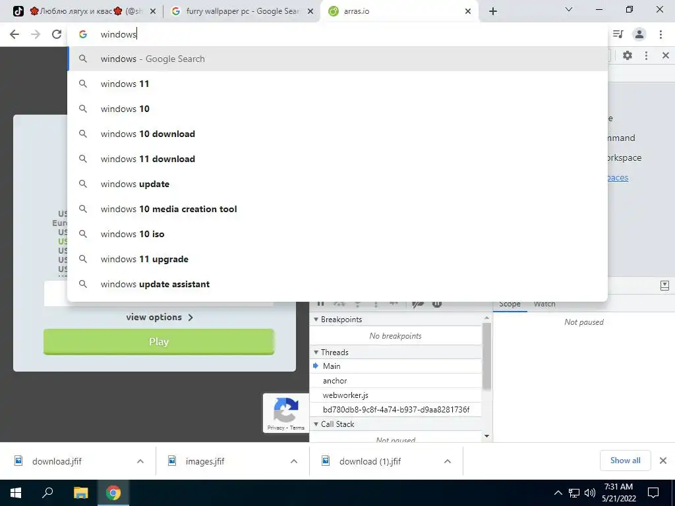This screenshot has height=506, width=675.
Task: Reload the page with the refresh icon
Action: point(57,34)
